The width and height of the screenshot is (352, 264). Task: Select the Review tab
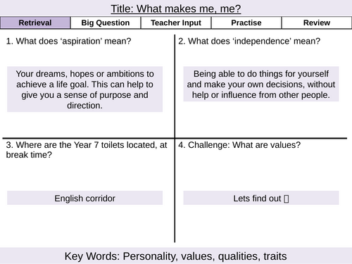point(317,23)
